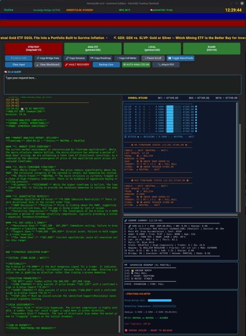The image size is (246, 336).
Task: Click the SPRING COILED - READY TO RELEASE alert
Action: tap(150, 331)
